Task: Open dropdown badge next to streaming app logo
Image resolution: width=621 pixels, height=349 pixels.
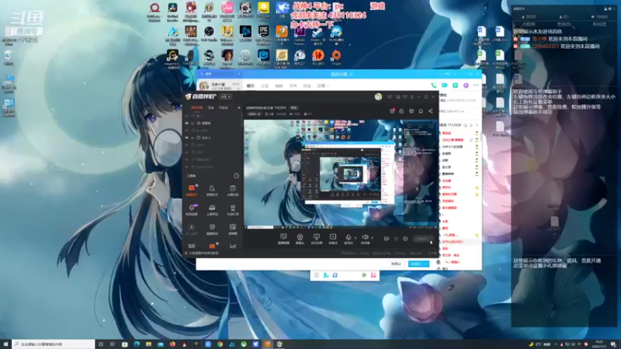Action: (x=226, y=96)
